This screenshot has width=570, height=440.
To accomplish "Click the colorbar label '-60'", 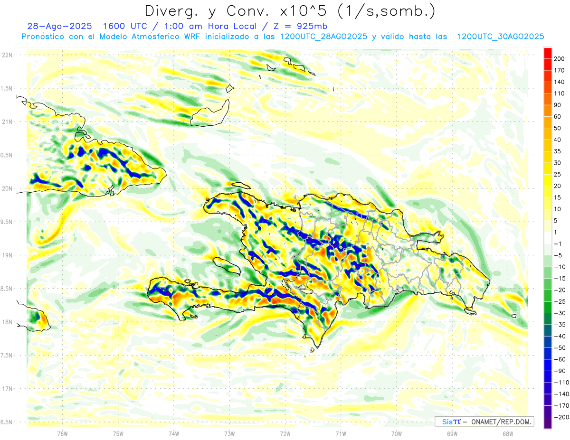I will point(561,359).
